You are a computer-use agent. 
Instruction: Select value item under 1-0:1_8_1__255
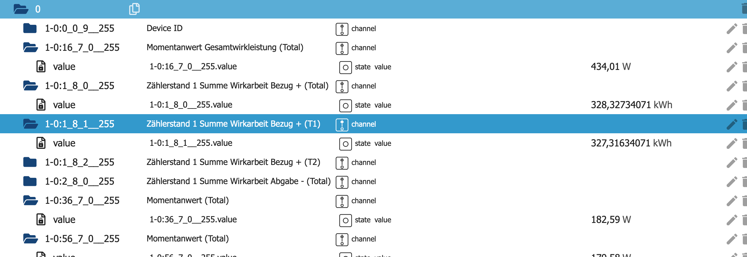pos(64,143)
